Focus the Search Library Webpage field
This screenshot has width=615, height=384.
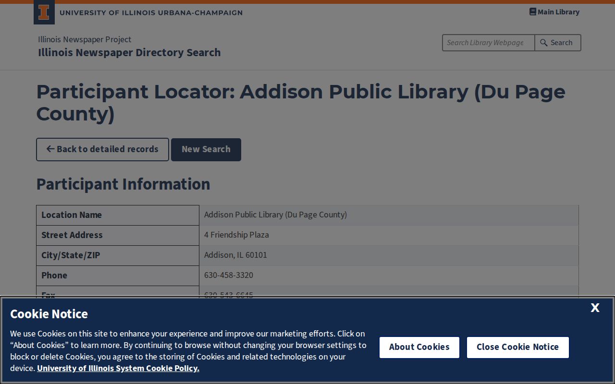point(488,43)
